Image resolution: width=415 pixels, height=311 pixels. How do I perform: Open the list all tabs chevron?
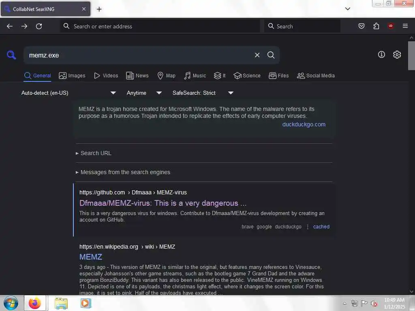tap(348, 9)
